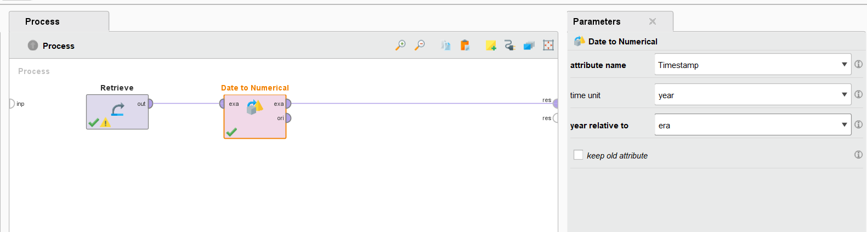Click the attribute name label
867x232 pixels.
598,65
